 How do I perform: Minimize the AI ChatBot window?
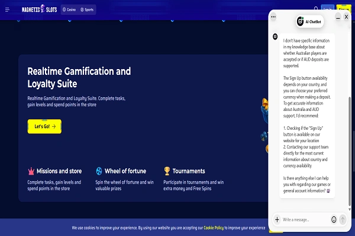coord(338,17)
